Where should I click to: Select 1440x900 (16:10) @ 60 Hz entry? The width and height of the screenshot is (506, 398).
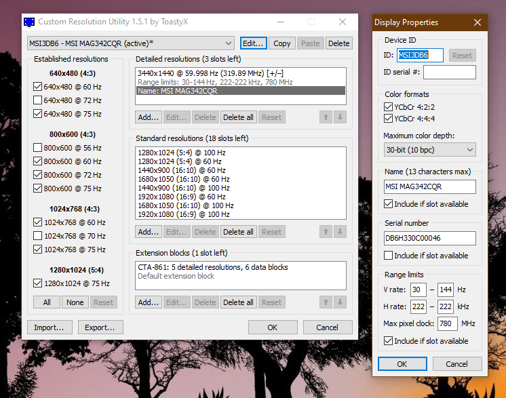click(241, 170)
